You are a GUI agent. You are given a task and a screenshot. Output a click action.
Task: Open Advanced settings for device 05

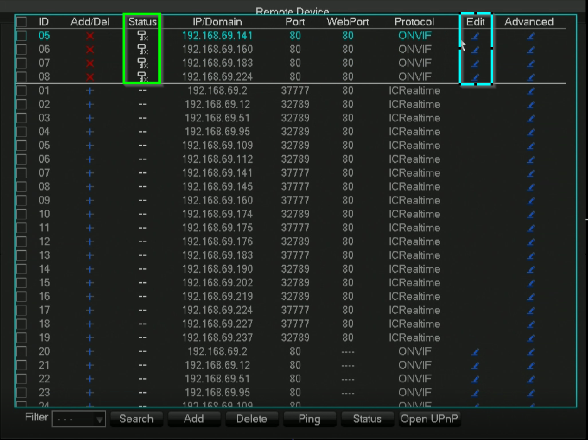point(531,36)
